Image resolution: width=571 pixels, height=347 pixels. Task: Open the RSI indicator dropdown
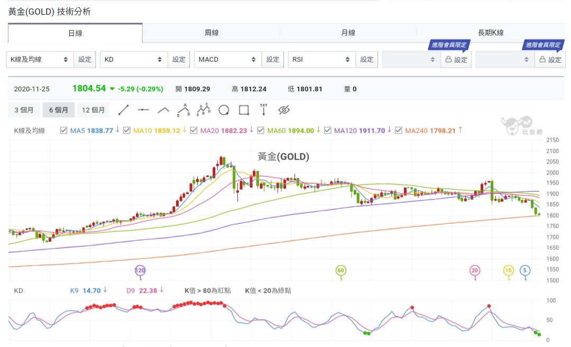tap(321, 60)
